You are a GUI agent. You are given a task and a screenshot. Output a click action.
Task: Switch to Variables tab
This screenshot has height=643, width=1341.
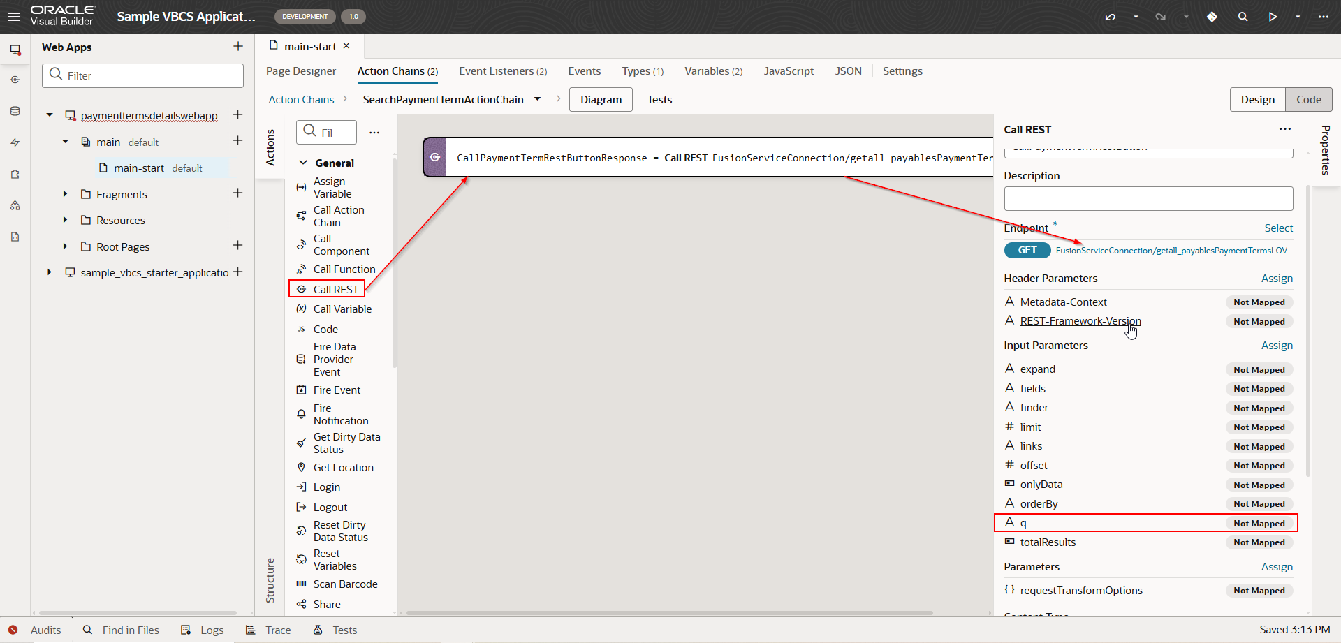(x=714, y=71)
